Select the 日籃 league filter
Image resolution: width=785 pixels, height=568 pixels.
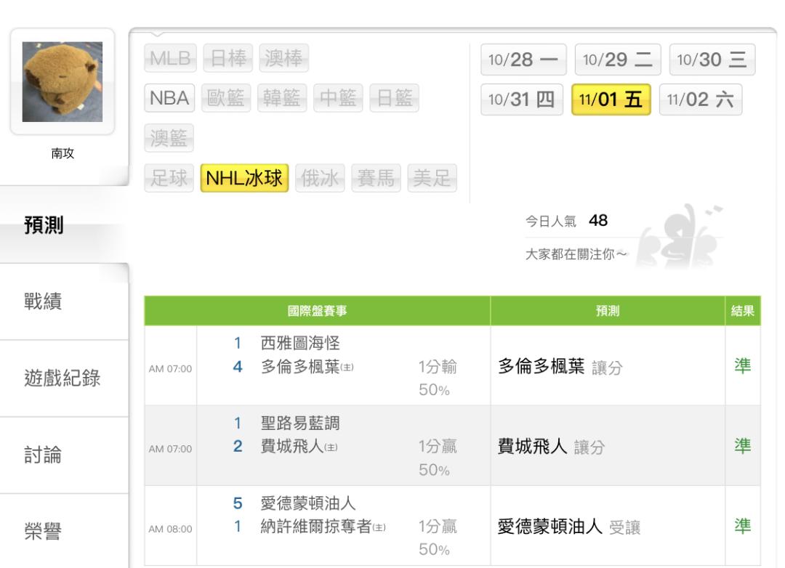pyautogui.click(x=394, y=97)
